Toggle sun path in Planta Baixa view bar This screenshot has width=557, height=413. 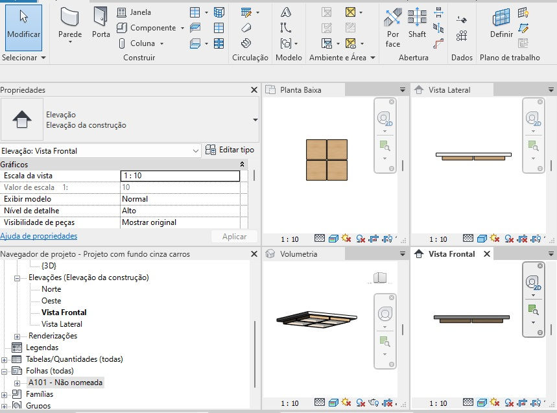click(346, 239)
